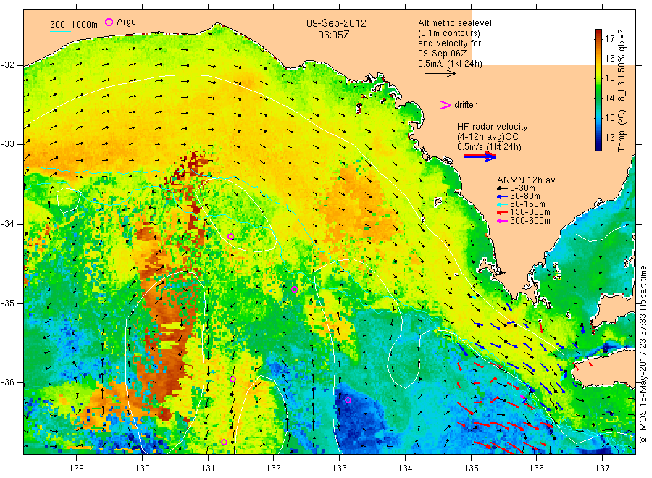Click the 'Altimetric sealevel' legend heading
Viewport: 652px width, 478px height.
pyautogui.click(x=455, y=23)
